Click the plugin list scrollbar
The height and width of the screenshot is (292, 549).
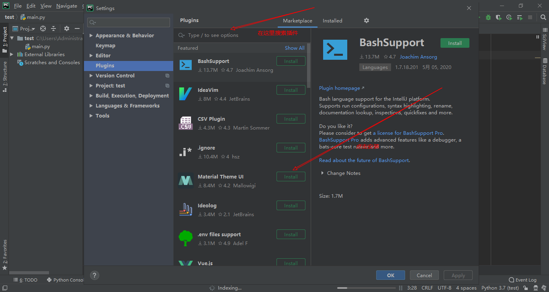click(x=309, y=65)
